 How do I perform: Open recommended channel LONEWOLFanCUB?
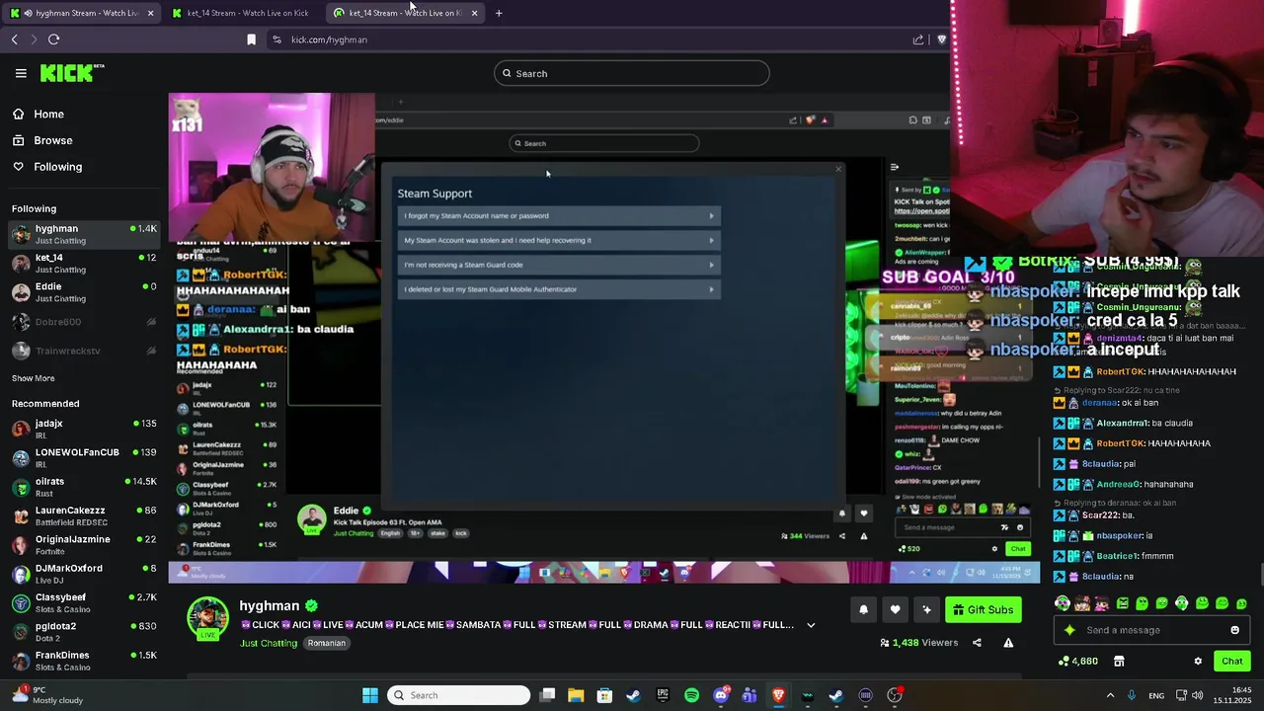pyautogui.click(x=84, y=458)
